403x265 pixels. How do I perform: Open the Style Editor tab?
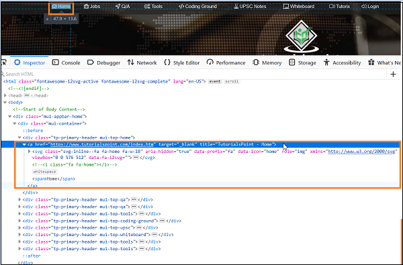(182, 62)
